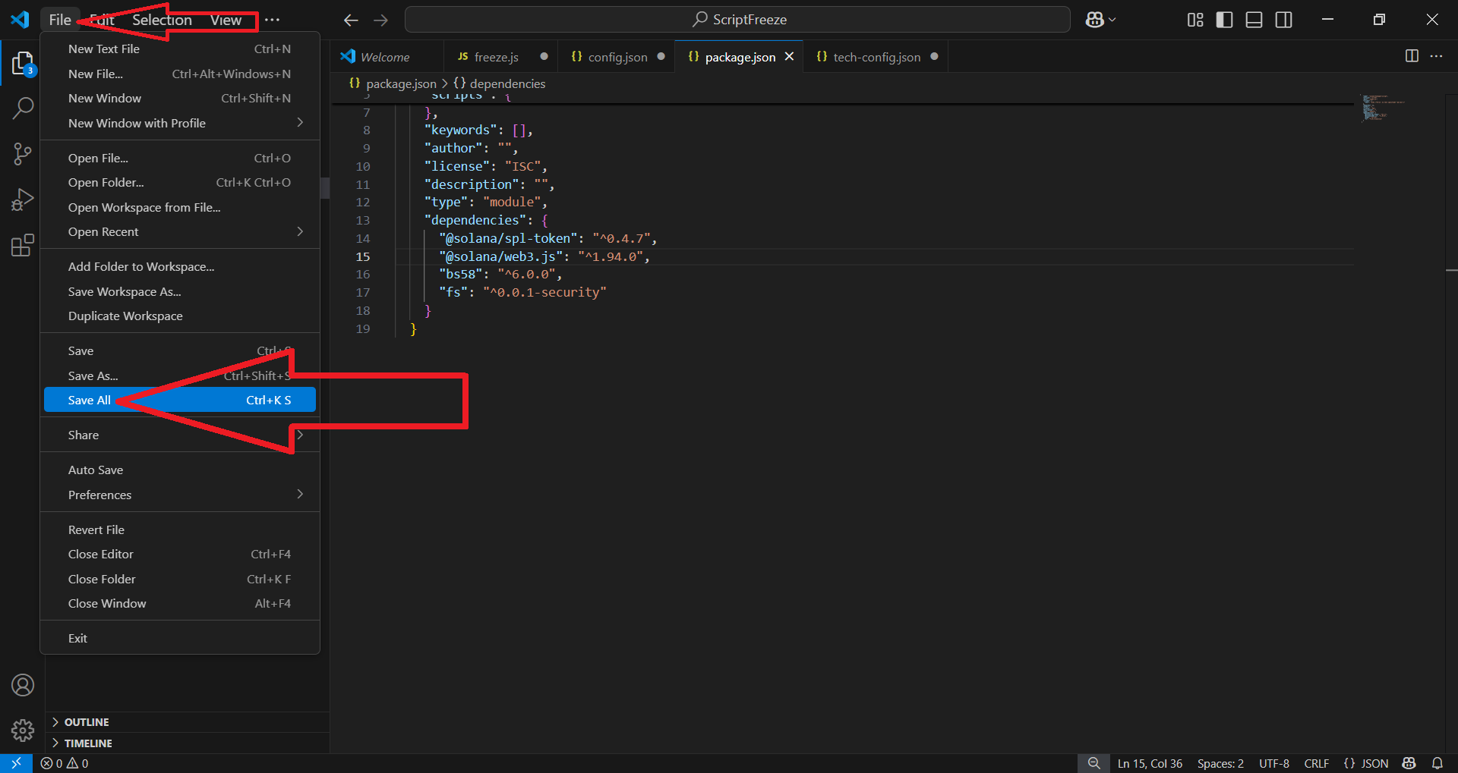This screenshot has height=773, width=1458.
Task: Expand the Share submenu
Action: coord(180,435)
